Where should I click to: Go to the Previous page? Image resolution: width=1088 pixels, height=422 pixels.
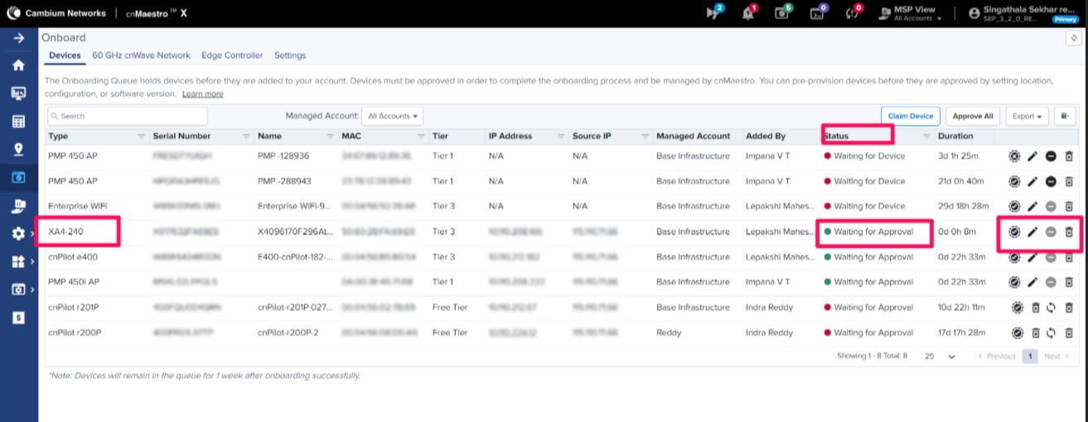click(997, 356)
